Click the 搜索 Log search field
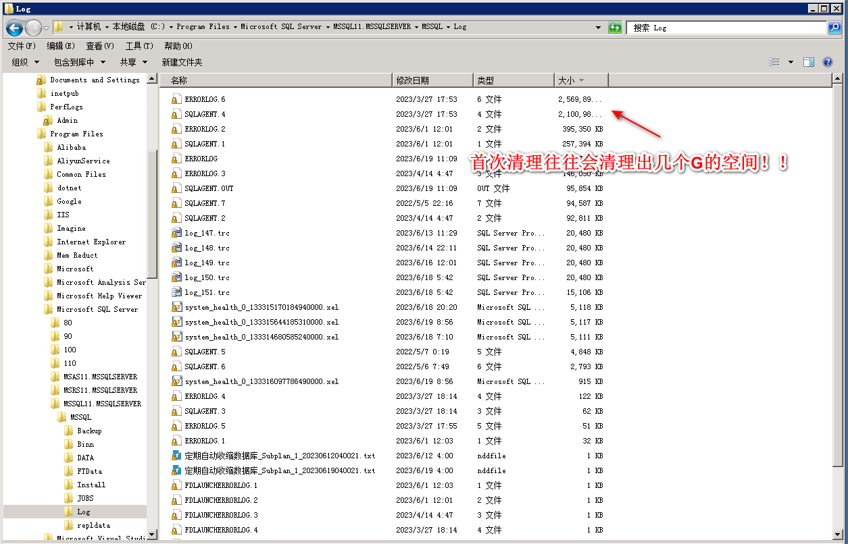Image resolution: width=848 pixels, height=544 pixels. click(726, 28)
